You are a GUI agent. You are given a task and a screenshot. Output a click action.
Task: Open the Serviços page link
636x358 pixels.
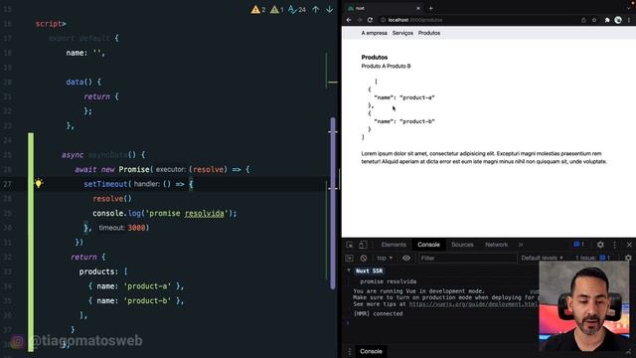click(x=402, y=33)
